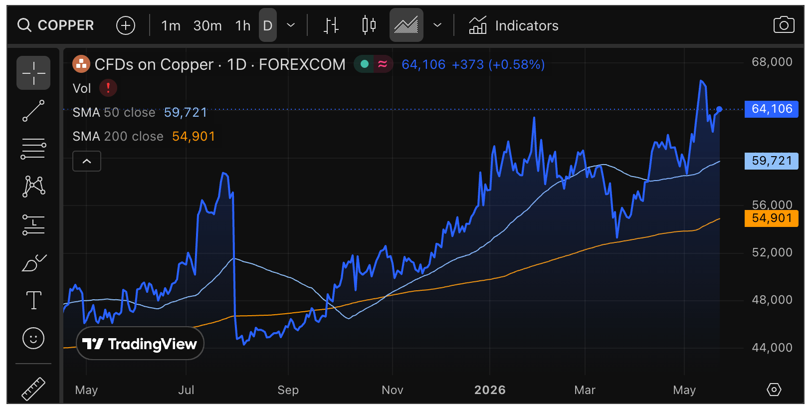Viewport: 812px width, 411px height.
Task: Open the Indicators menu
Action: (514, 25)
